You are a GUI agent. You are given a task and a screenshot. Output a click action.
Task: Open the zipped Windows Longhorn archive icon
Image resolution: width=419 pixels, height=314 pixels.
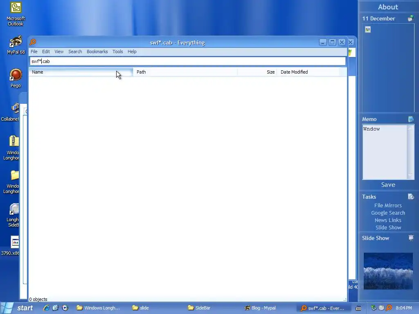[x=12, y=148]
